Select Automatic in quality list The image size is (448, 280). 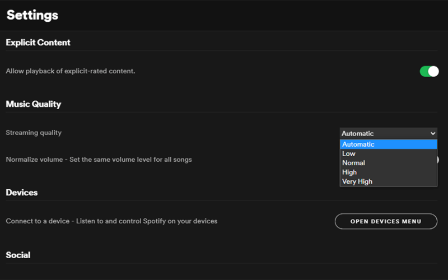[x=388, y=144]
